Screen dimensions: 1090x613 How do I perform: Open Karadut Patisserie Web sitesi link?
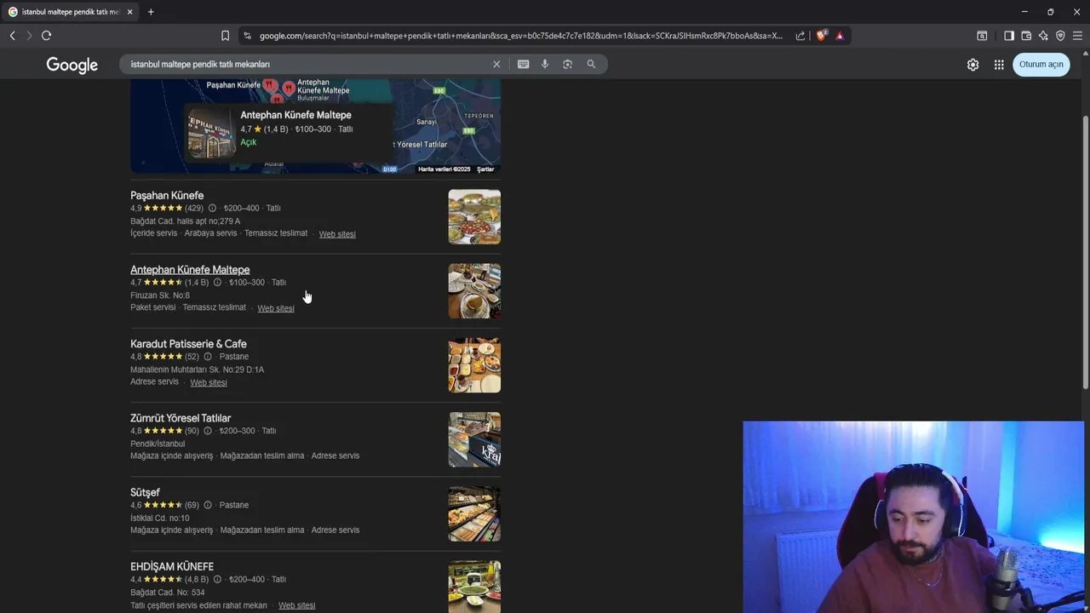tap(209, 382)
